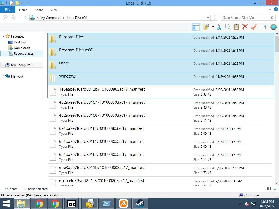
Task: Click the rename label icon in toolbar
Action: pos(263,27)
